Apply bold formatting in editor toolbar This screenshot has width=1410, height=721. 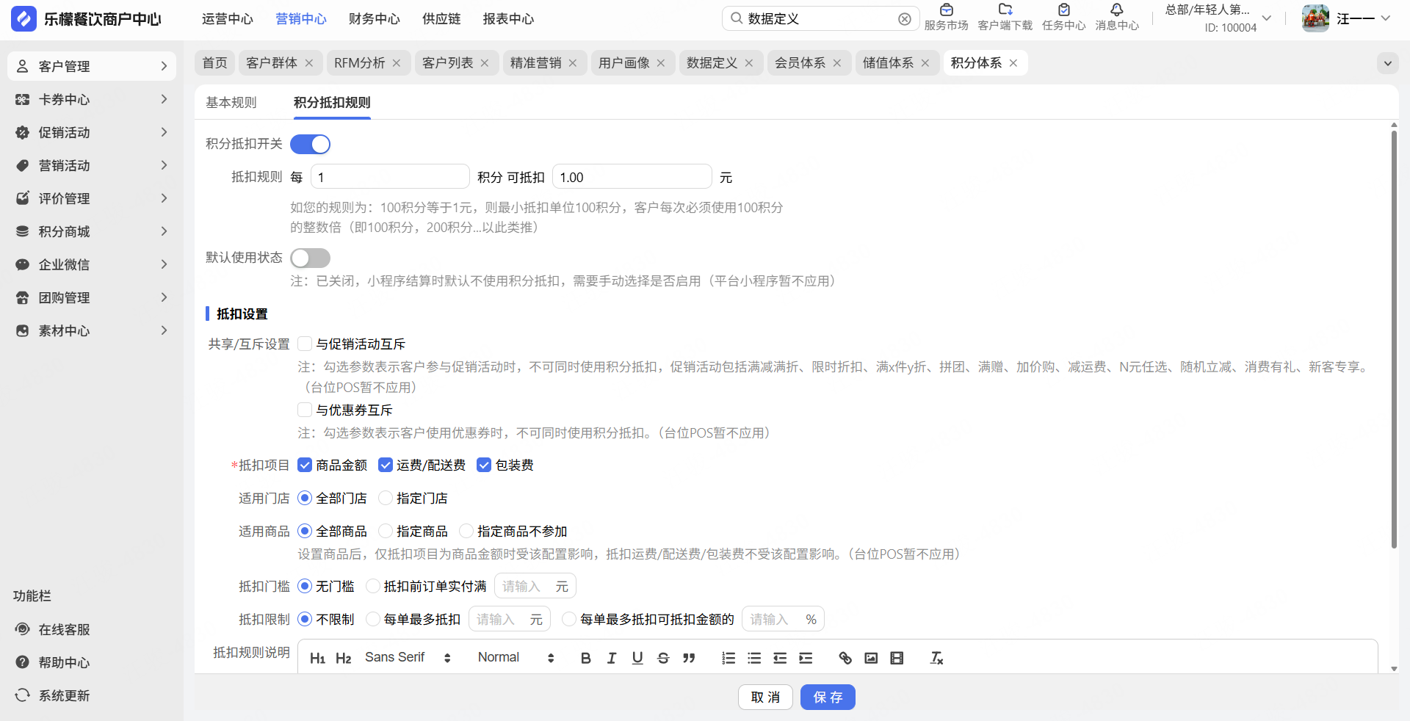point(585,658)
